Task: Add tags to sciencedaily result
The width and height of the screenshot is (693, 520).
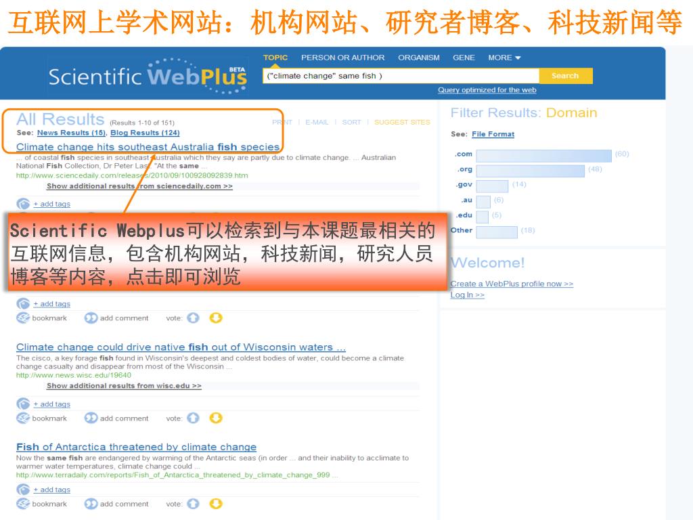Action: pyautogui.click(x=51, y=204)
